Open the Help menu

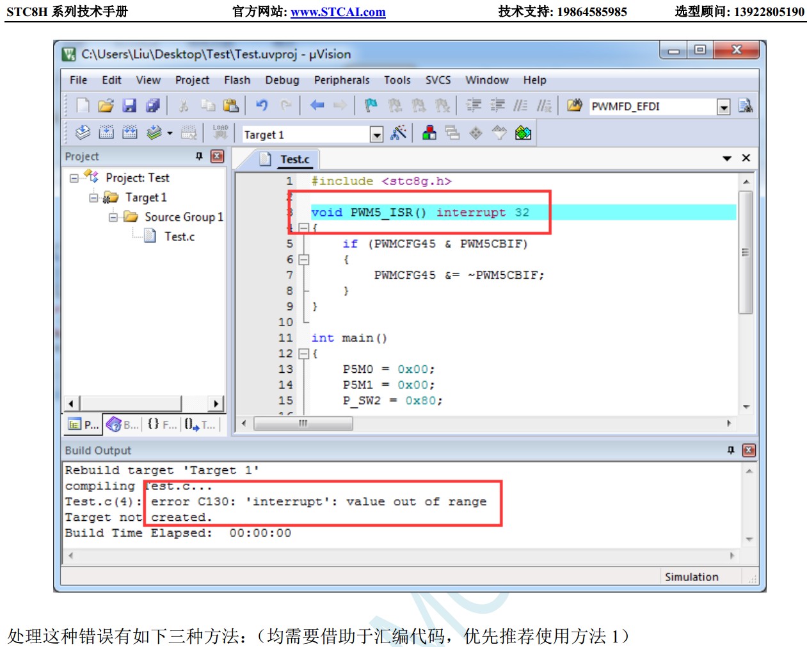point(534,80)
